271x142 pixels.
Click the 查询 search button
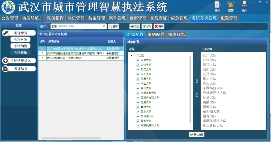tap(113, 26)
